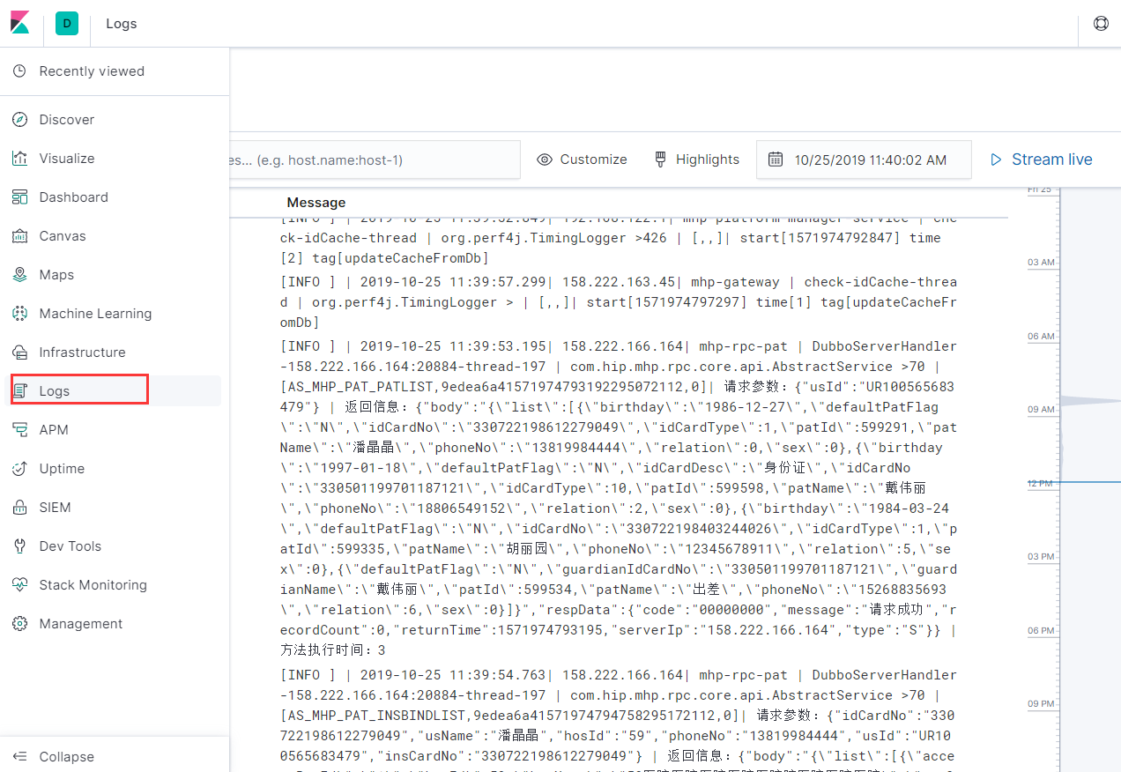The image size is (1121, 772).
Task: Click the Maps icon
Action: click(20, 275)
